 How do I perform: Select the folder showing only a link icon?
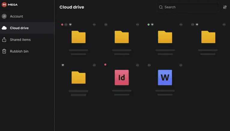click(x=121, y=37)
